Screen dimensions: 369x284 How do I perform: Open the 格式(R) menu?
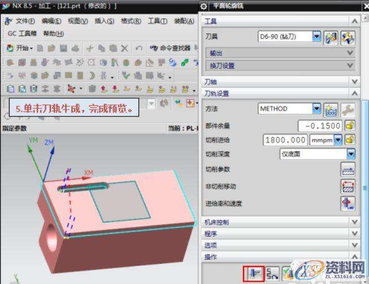click(131, 21)
